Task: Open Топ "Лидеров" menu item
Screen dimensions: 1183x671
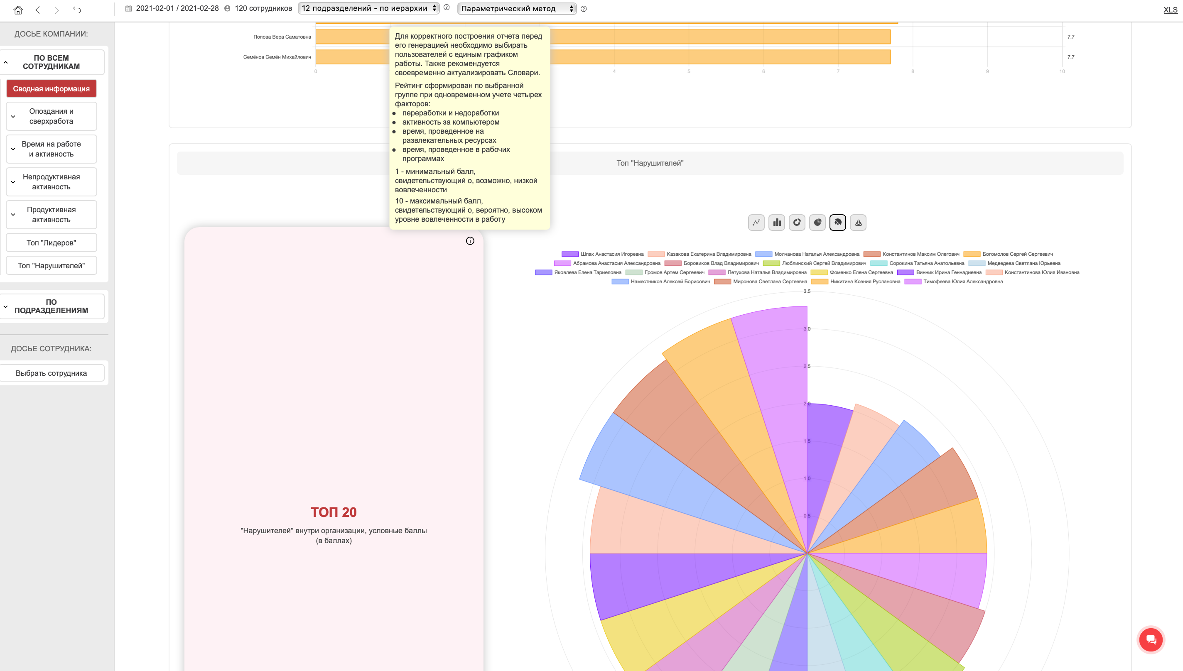Action: pyautogui.click(x=51, y=243)
